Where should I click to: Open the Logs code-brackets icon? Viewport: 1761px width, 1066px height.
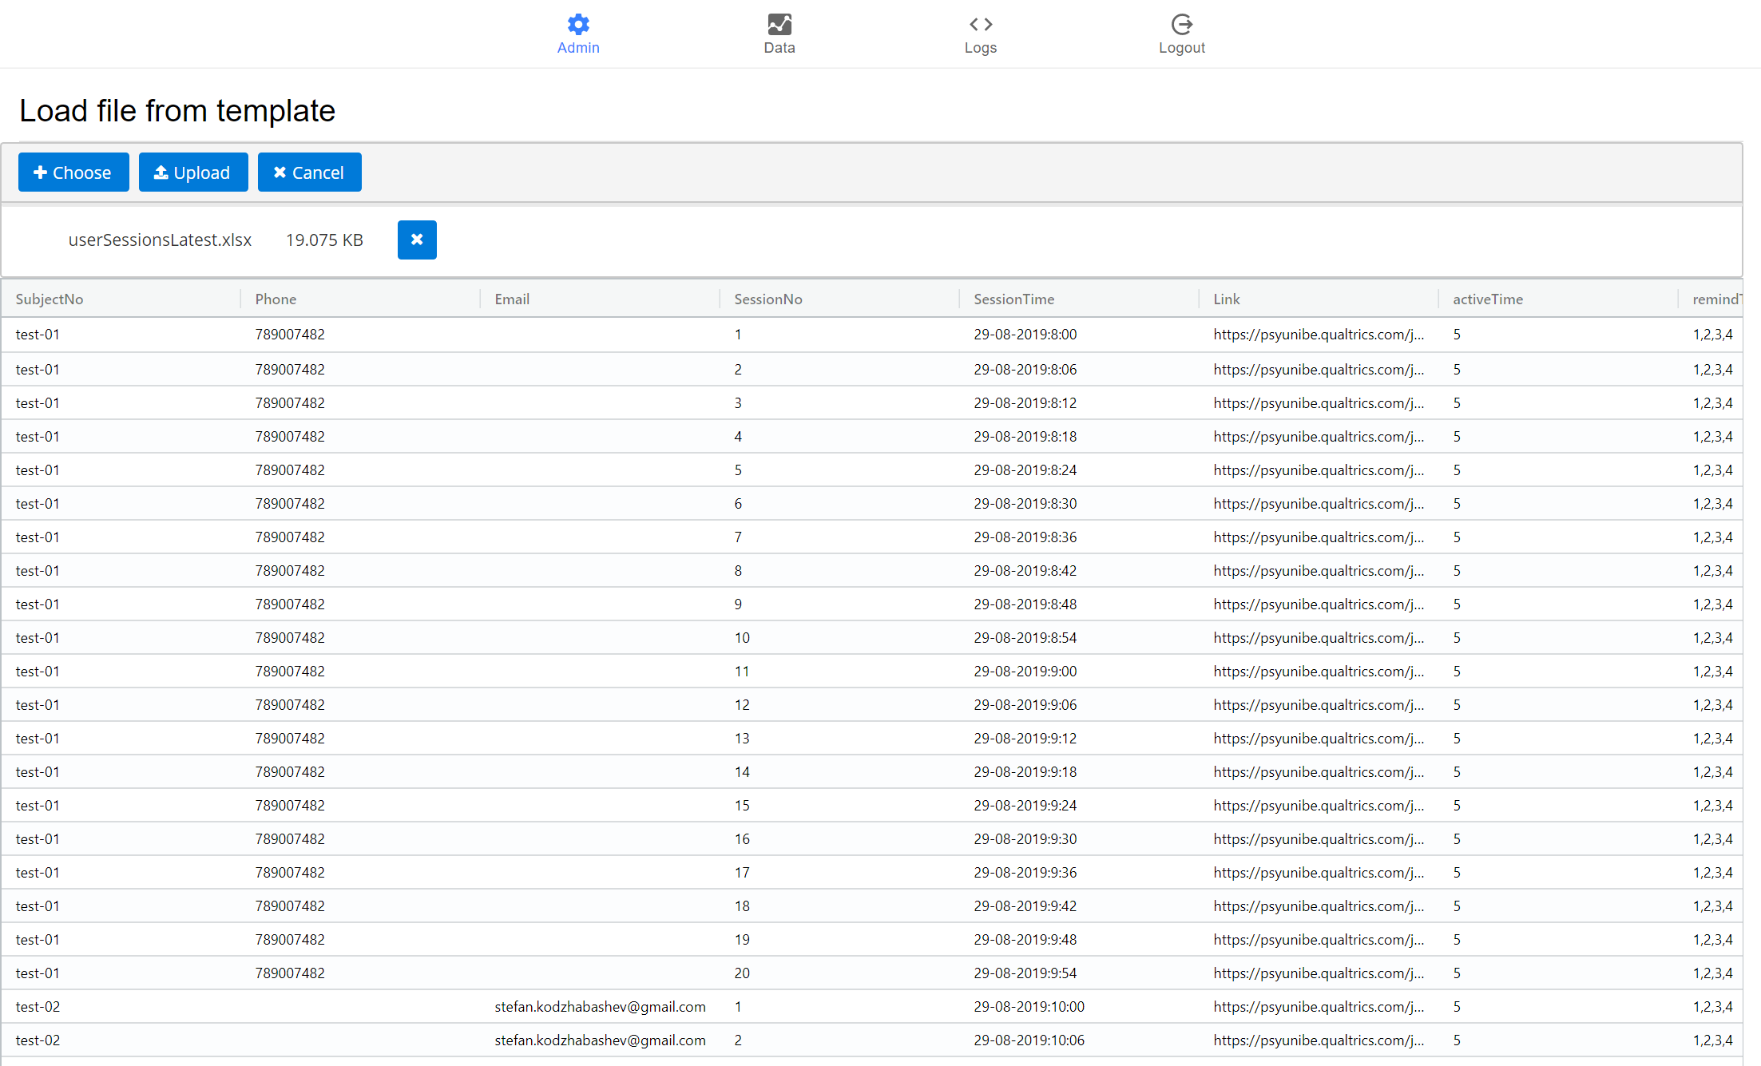point(981,24)
